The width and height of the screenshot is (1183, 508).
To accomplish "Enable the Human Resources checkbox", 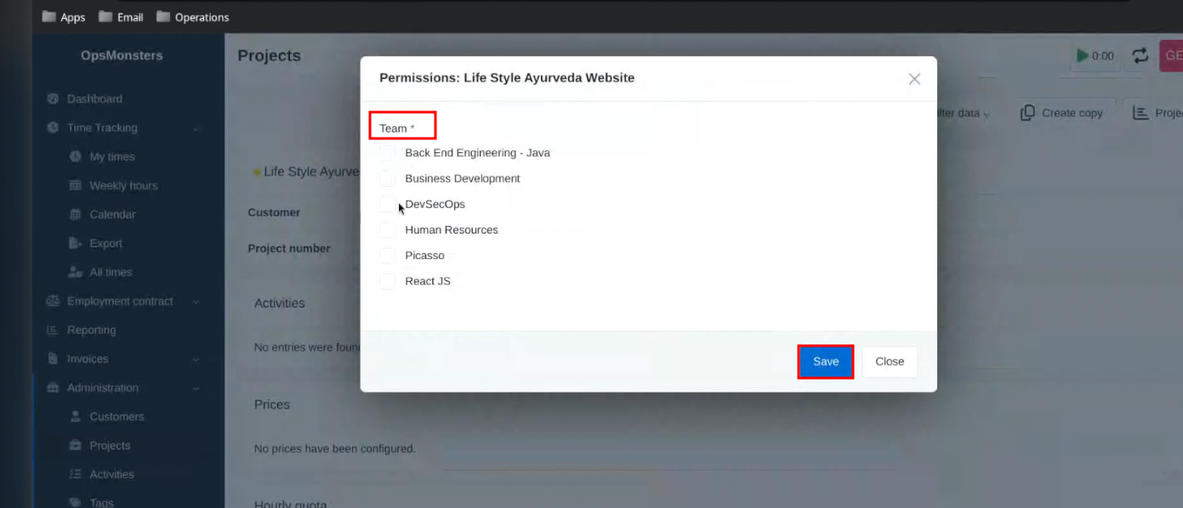I will coord(387,230).
